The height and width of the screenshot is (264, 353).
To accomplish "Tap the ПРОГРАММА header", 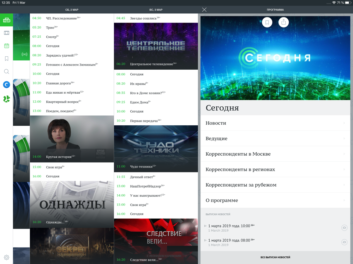I will tap(275, 10).
